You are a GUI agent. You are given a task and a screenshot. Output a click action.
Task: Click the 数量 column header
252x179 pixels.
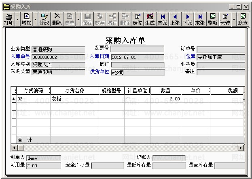coord(166,91)
